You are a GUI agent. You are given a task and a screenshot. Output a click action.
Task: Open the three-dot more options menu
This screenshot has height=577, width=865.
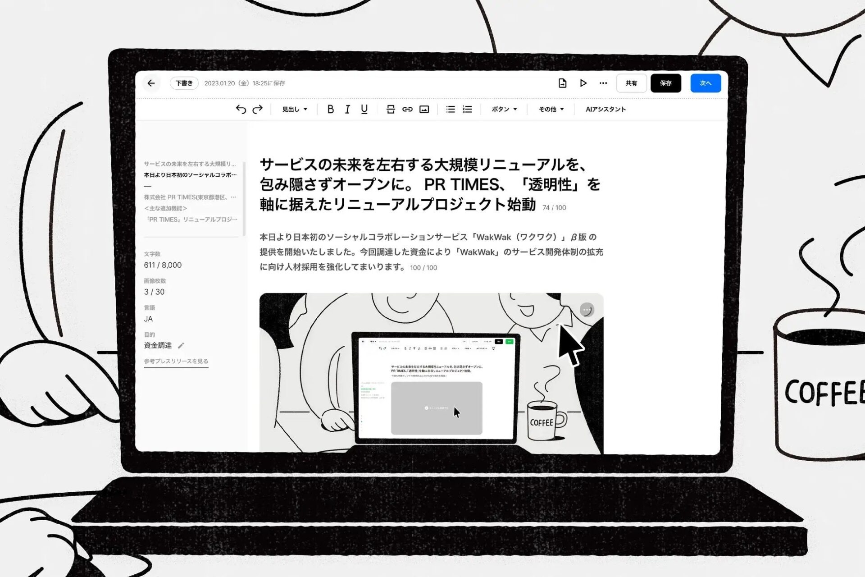click(x=603, y=83)
